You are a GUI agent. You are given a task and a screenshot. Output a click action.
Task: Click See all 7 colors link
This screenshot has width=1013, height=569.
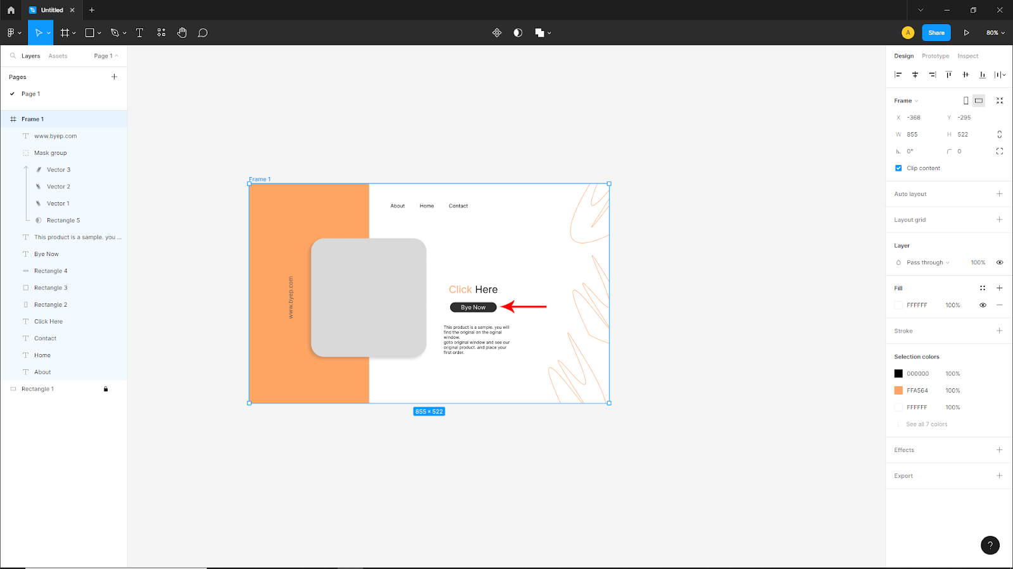tap(926, 424)
